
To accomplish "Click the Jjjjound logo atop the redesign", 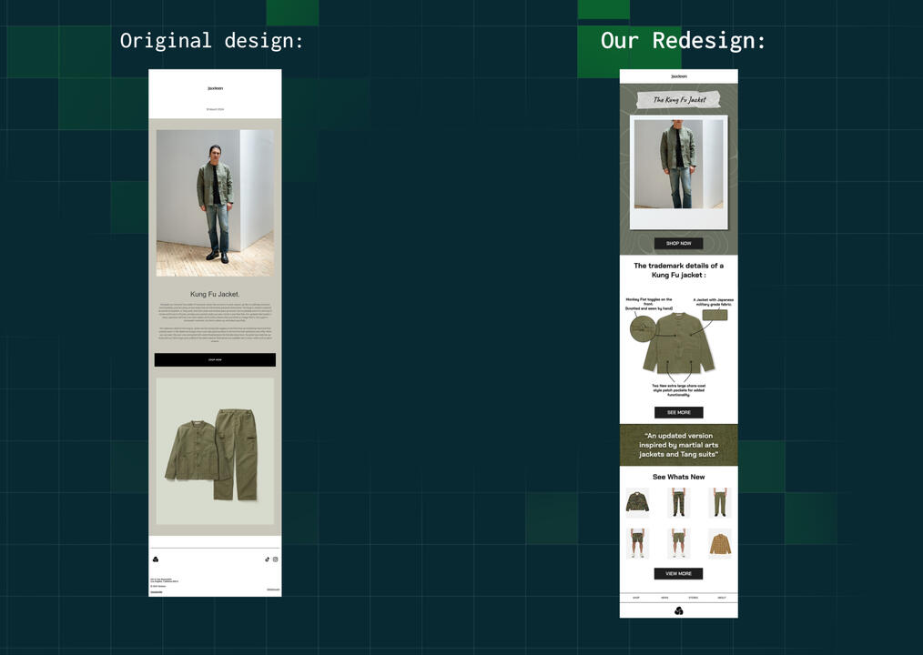I will pyautogui.click(x=679, y=76).
